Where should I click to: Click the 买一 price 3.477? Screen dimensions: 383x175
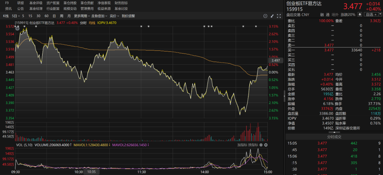[328, 50]
